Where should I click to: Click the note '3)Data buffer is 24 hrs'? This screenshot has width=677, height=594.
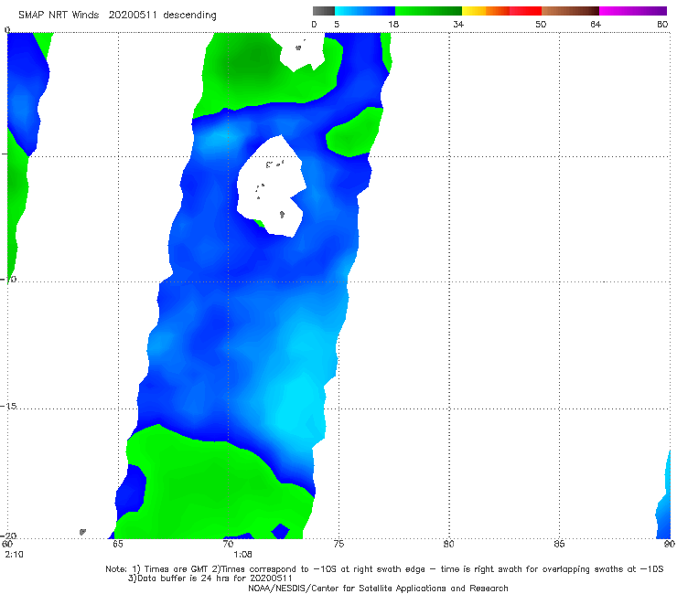(210, 578)
